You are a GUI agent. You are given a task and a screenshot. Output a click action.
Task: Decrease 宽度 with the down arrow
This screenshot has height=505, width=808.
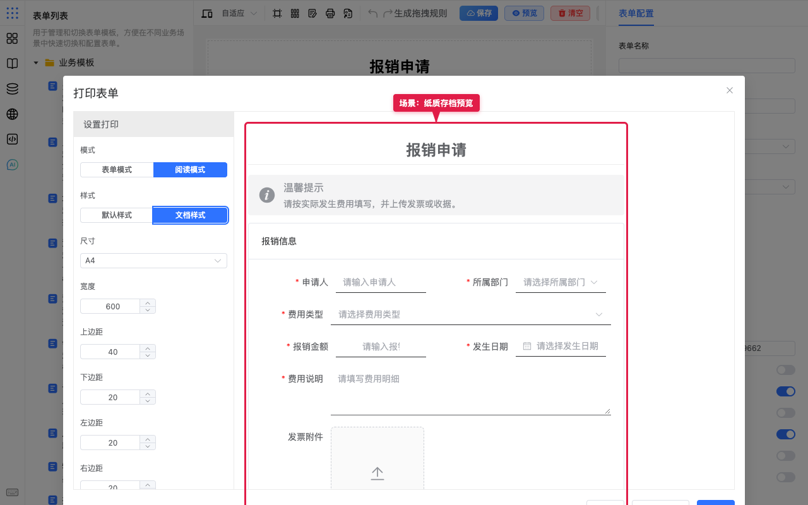pos(148,310)
